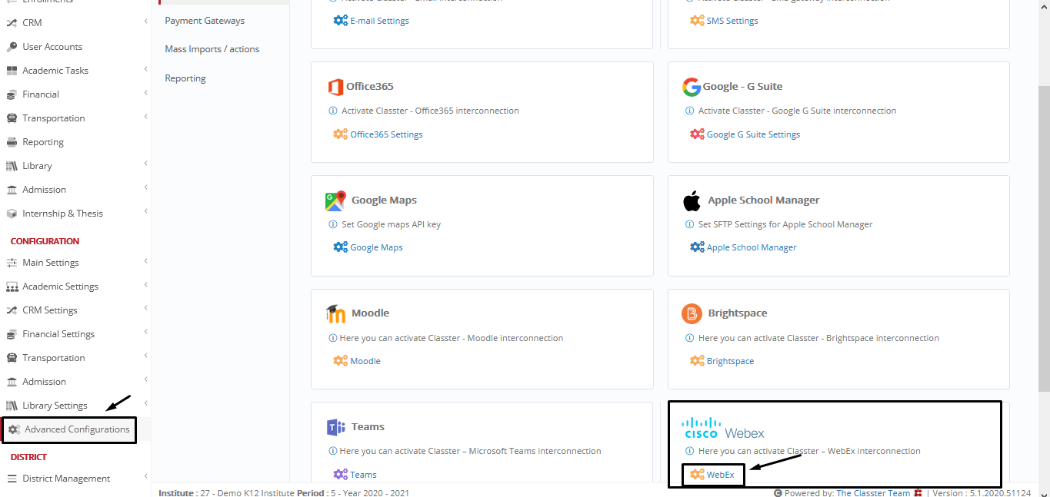Screen dimensions: 1050x497
Task: Click the Apple School Manager card heading
Action: 764,200
